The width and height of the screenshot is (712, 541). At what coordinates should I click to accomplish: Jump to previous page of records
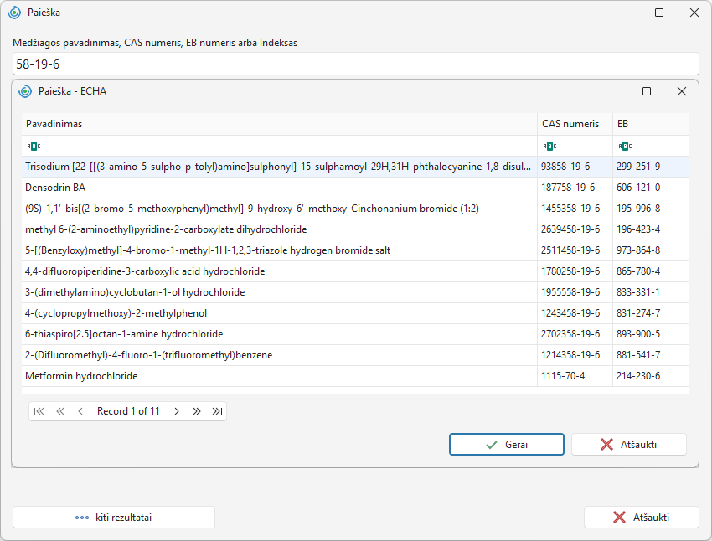(60, 411)
